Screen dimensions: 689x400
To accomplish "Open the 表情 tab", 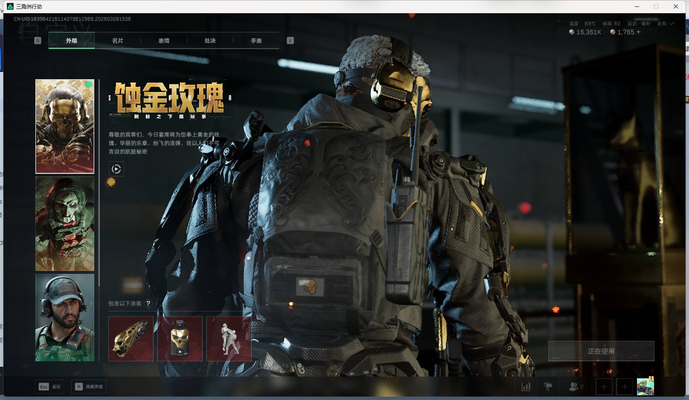I will 164,41.
